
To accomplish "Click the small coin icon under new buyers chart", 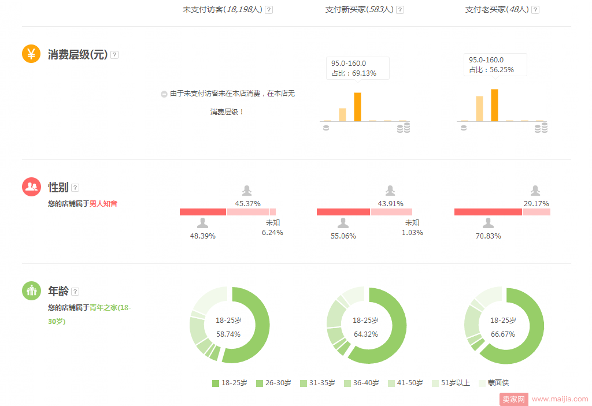I will tap(326, 128).
